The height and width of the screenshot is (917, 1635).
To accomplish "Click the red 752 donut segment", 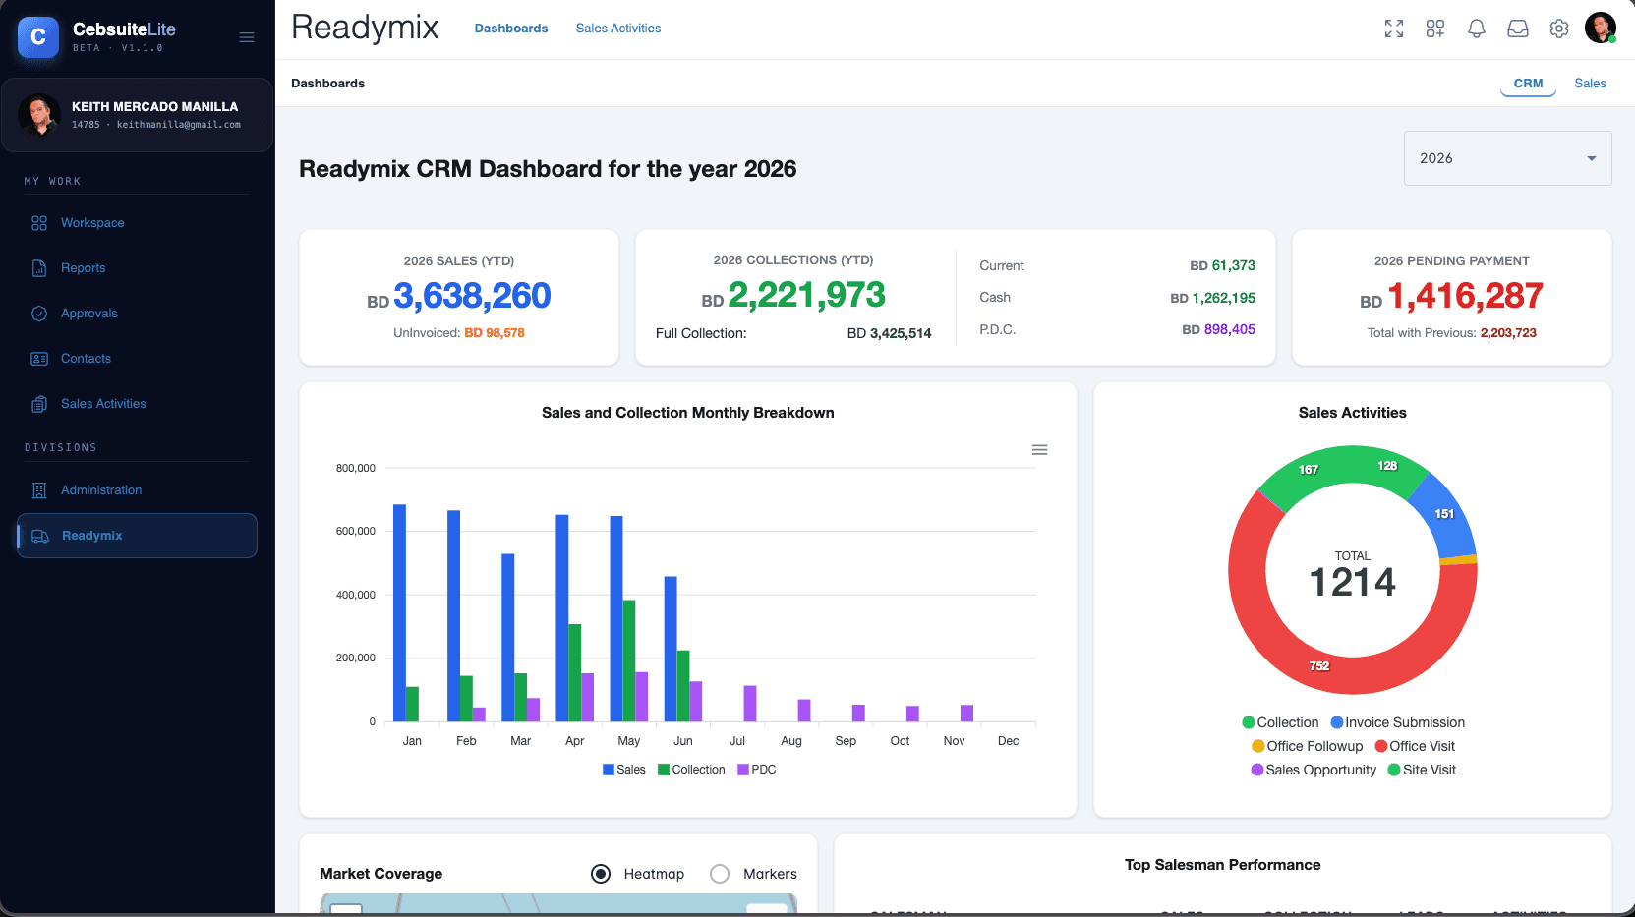I will 1319,664.
